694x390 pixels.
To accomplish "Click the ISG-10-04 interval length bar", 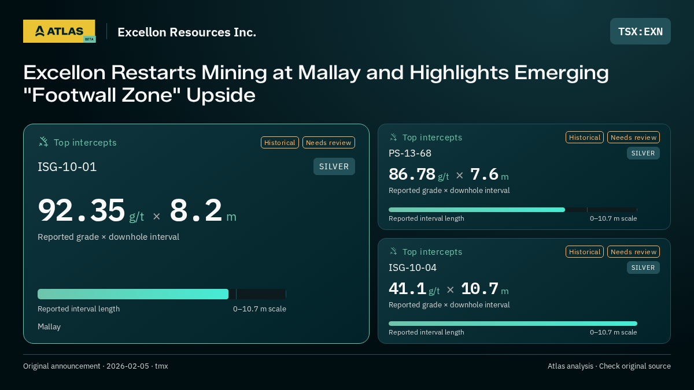I will point(513,324).
